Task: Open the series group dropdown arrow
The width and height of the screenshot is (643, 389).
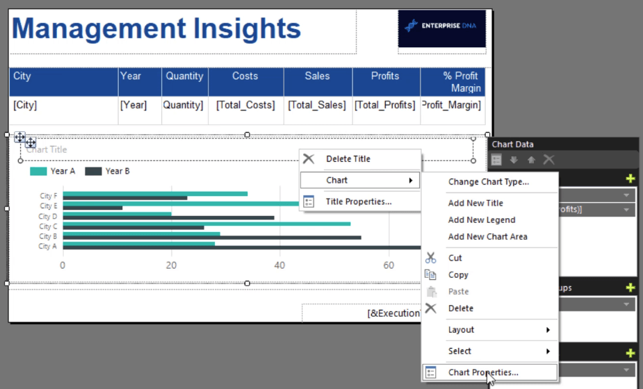Action: pos(627,371)
